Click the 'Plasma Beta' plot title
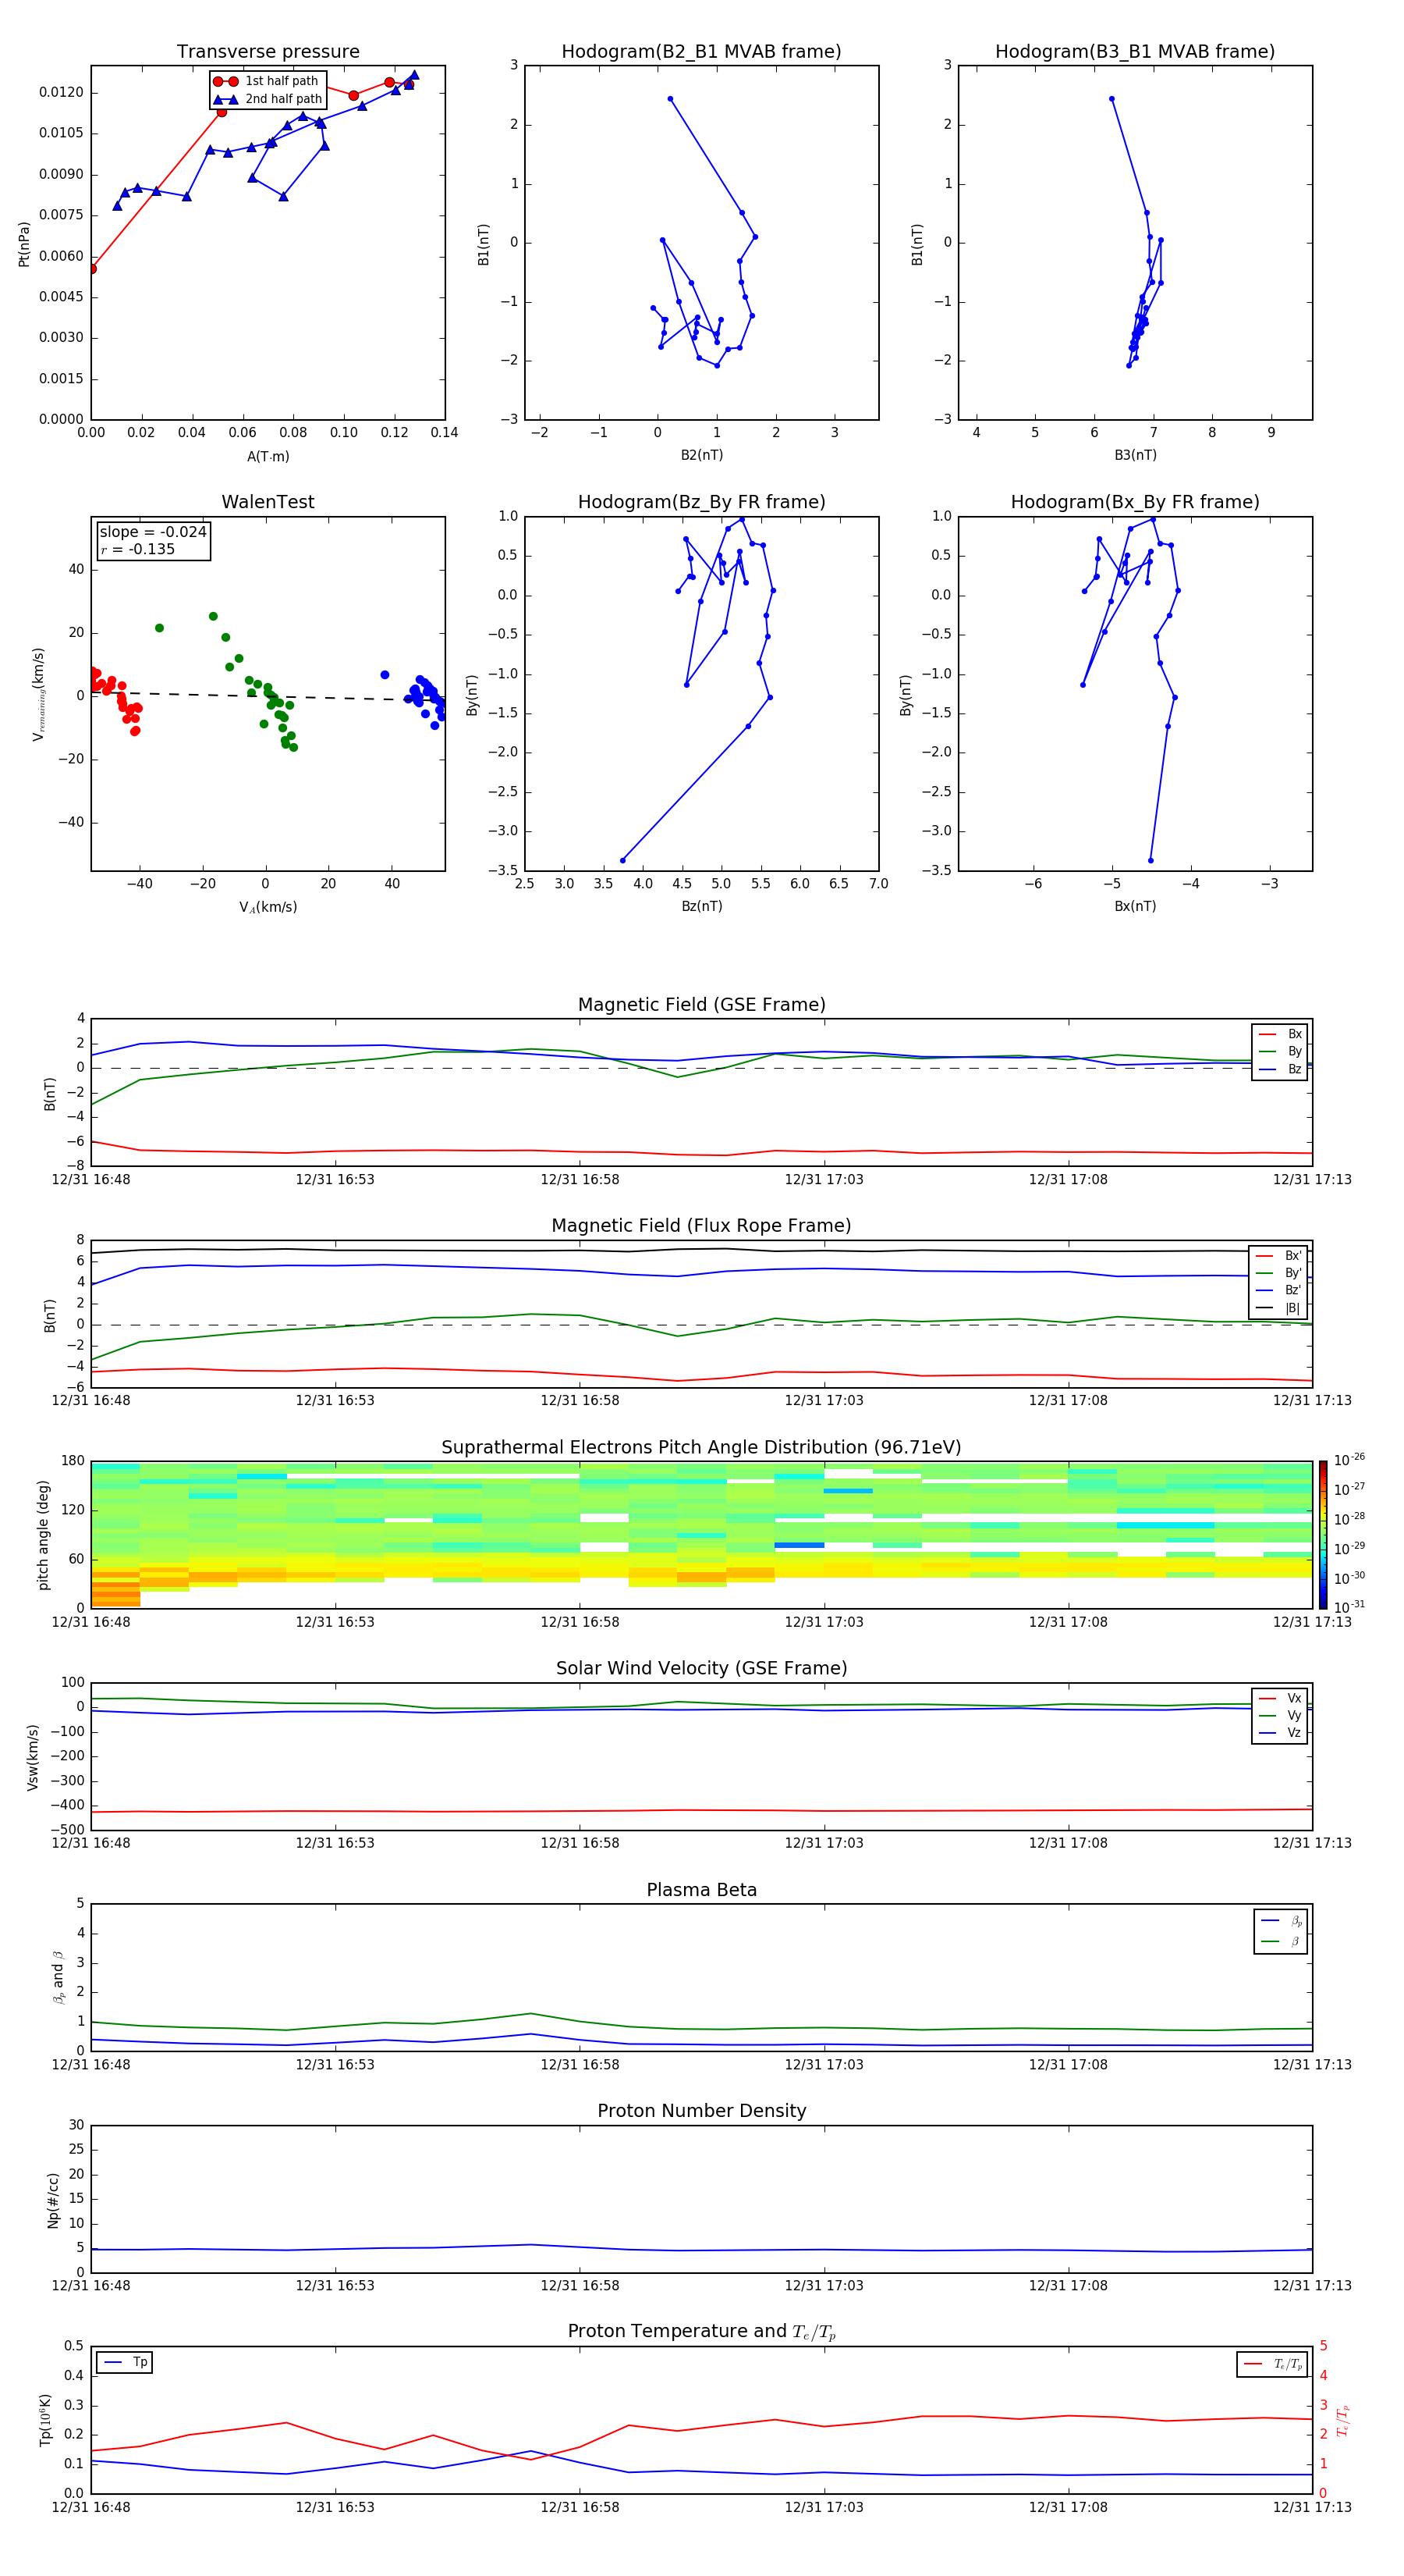 (701, 1891)
